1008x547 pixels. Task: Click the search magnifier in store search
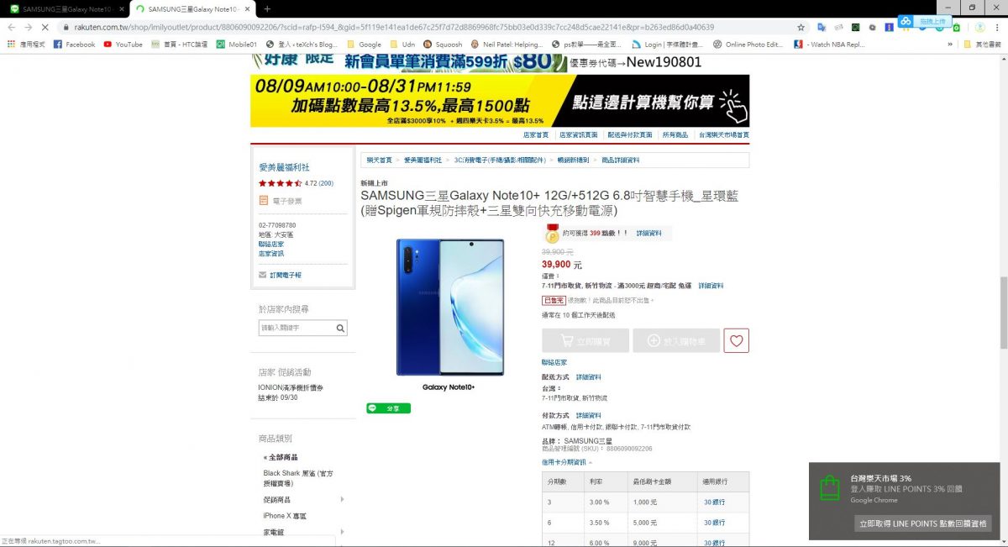[340, 329]
